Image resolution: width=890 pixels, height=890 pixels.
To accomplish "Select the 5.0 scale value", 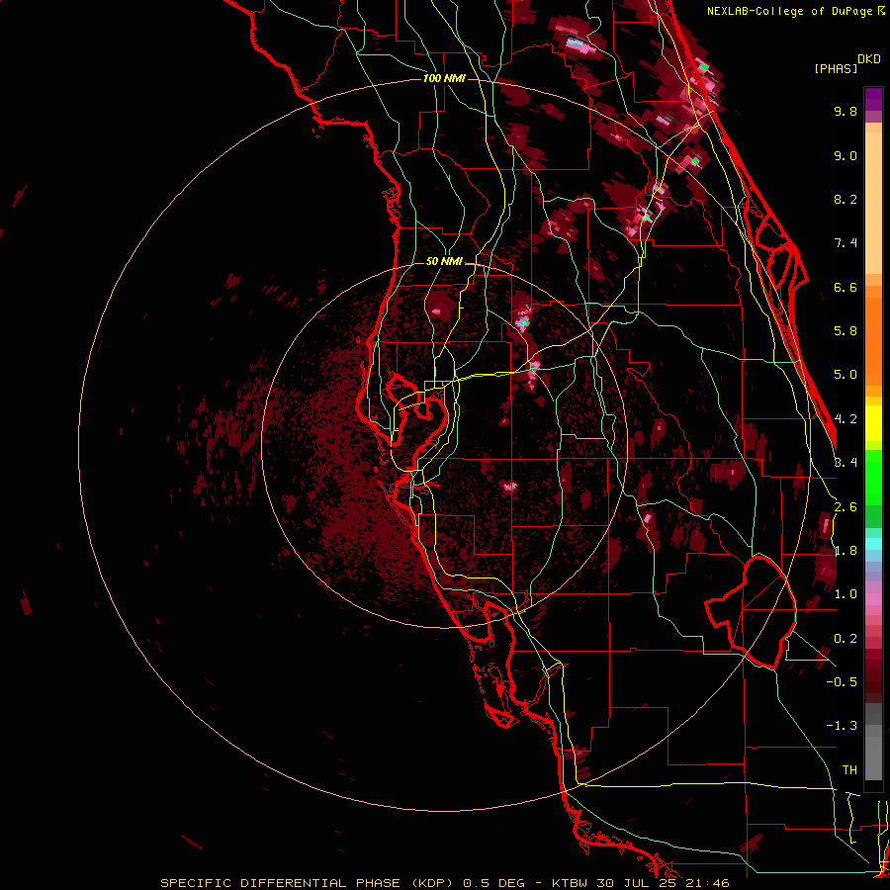I will tap(845, 375).
